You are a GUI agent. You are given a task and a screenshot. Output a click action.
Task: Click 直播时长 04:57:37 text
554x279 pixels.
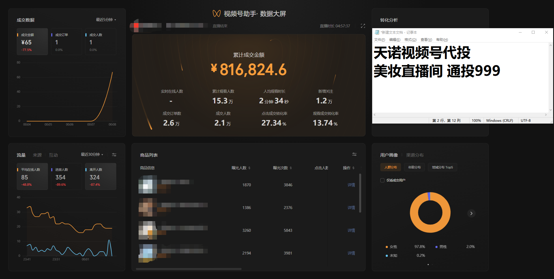point(335,26)
